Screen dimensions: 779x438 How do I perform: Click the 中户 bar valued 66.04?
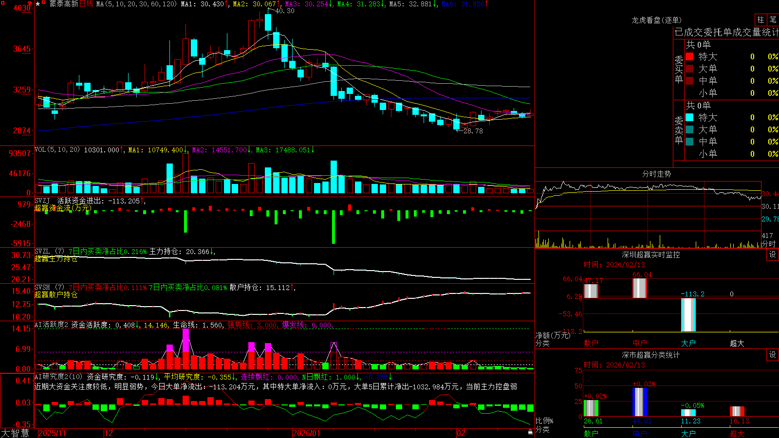click(x=639, y=288)
